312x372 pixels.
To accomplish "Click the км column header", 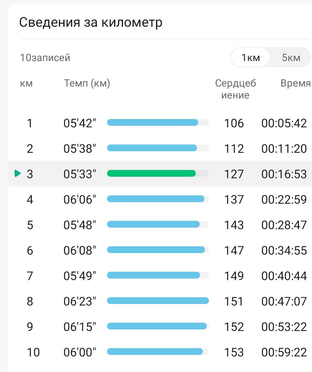I will coord(26,83).
